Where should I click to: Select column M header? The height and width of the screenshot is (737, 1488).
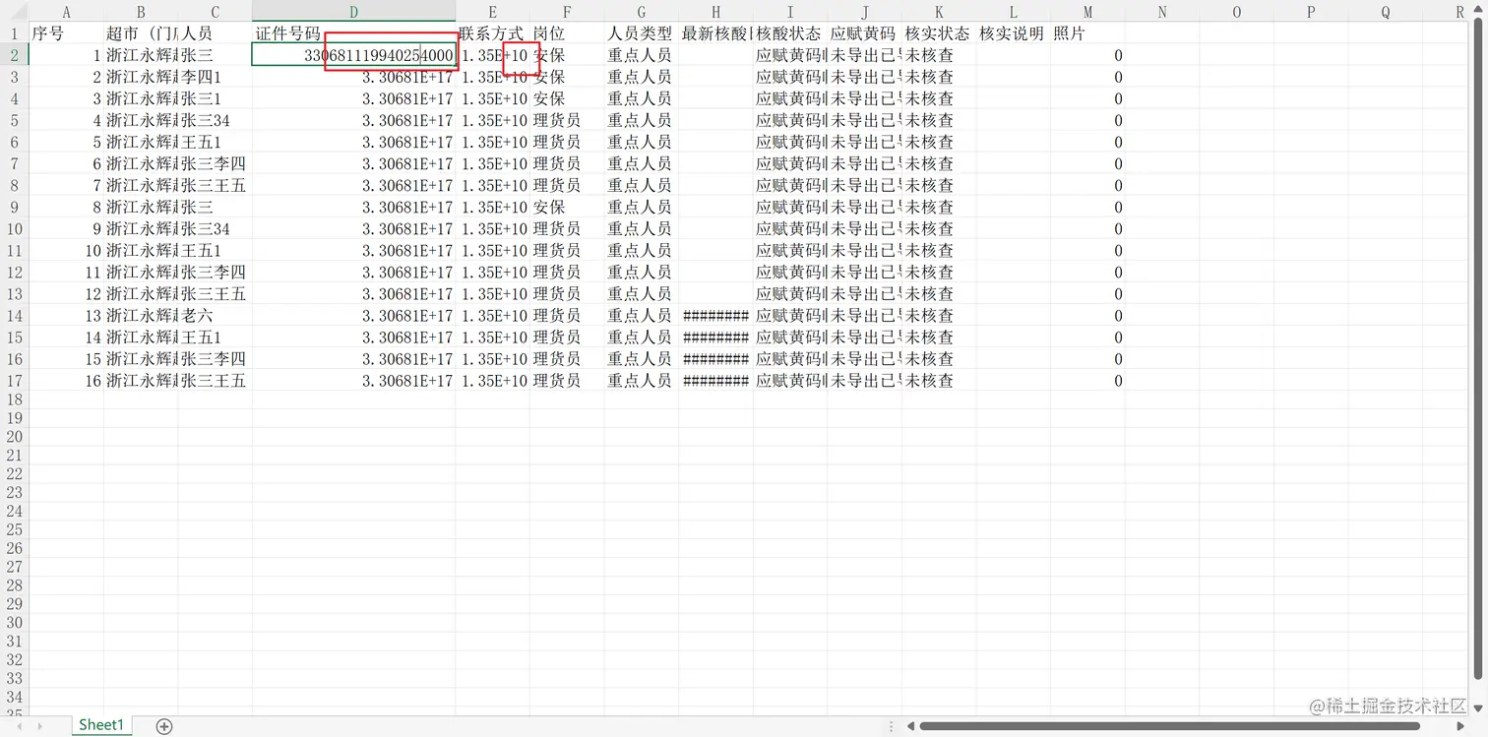point(1087,12)
